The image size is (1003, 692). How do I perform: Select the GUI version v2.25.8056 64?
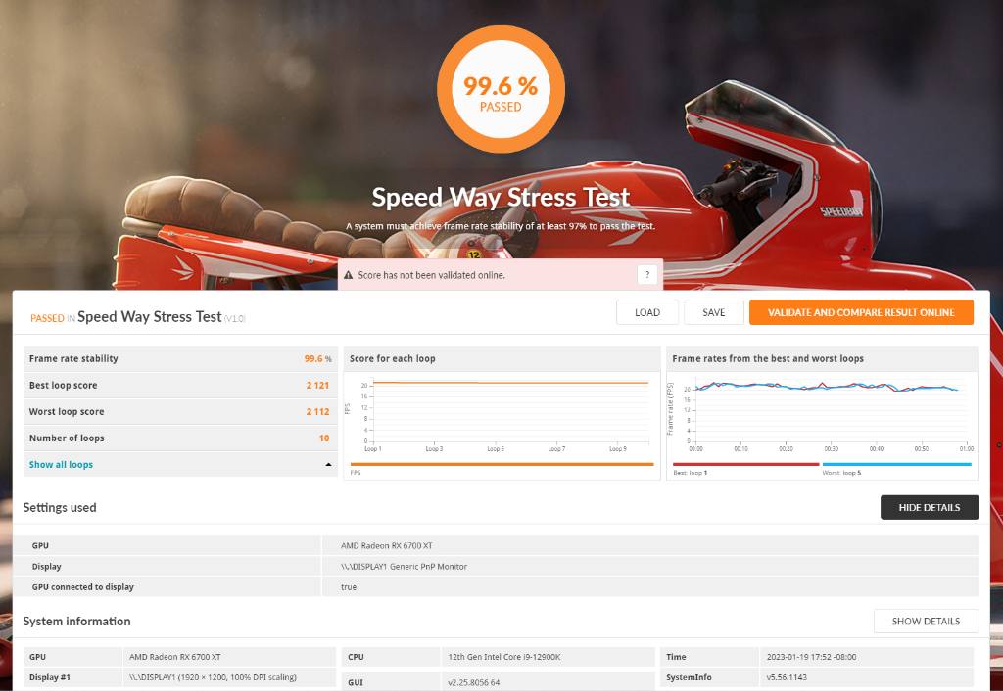click(x=474, y=682)
